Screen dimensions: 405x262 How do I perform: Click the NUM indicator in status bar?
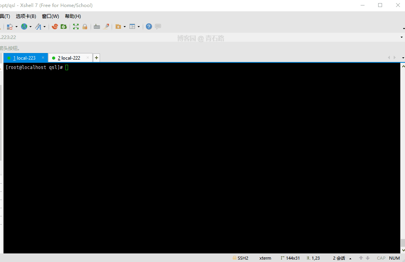pos(394,258)
